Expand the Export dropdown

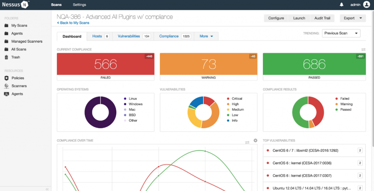coord(353,18)
